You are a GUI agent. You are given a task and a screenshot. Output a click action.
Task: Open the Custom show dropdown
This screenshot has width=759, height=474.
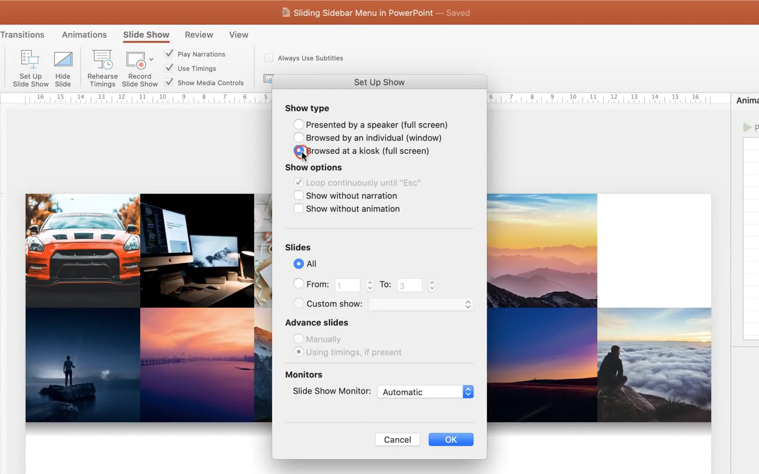tap(421, 304)
